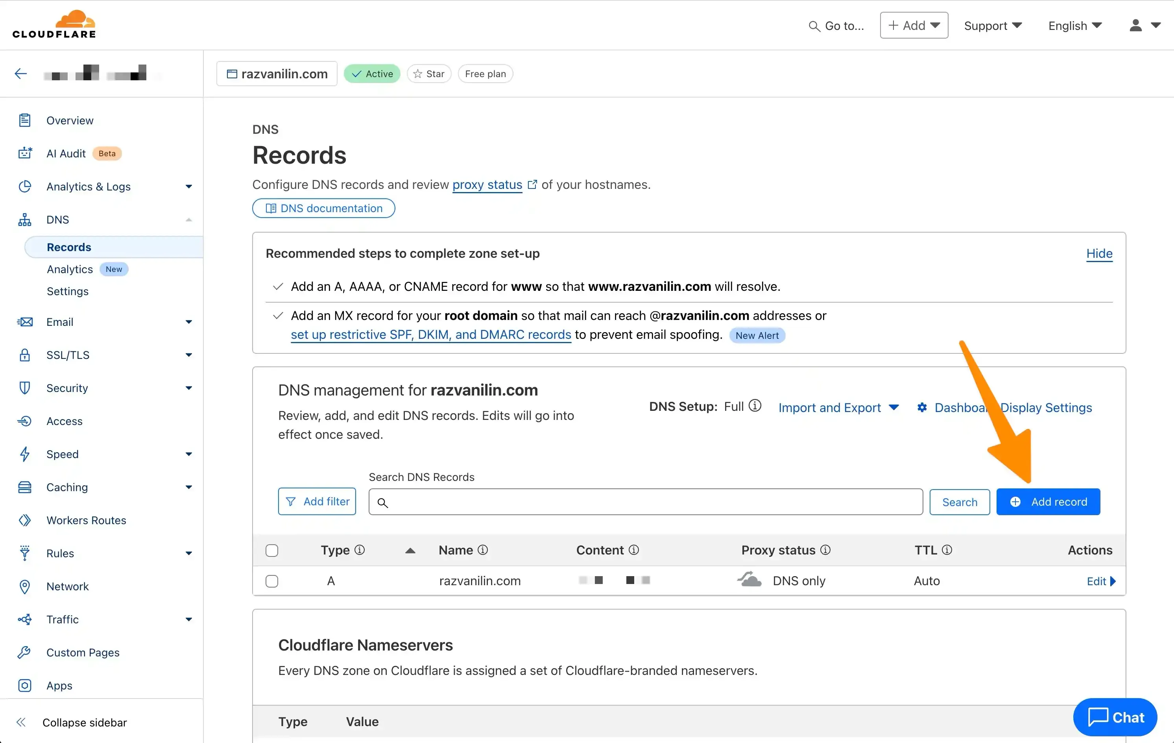The image size is (1174, 743).
Task: Click the external link icon after proxy status
Action: click(x=532, y=184)
